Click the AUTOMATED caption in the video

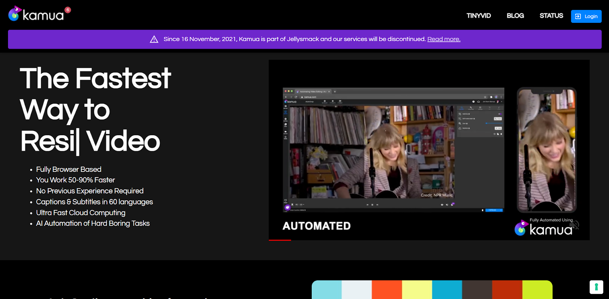[317, 226]
